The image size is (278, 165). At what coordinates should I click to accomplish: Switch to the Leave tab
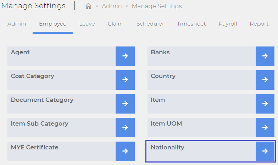(x=87, y=24)
